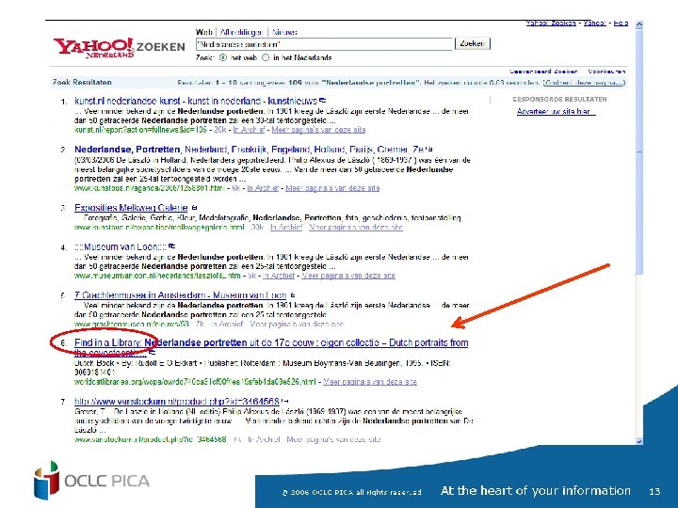Open the Voorkeuren link
This screenshot has height=508, width=678.
606,71
